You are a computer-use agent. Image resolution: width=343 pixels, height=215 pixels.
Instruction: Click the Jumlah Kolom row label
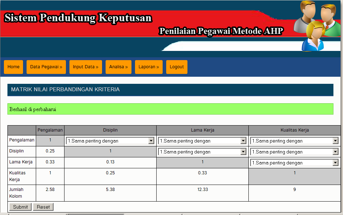17,193
